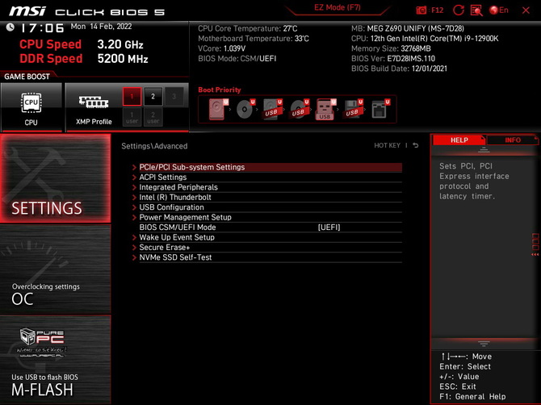Switch to the INFO tab

(513, 140)
